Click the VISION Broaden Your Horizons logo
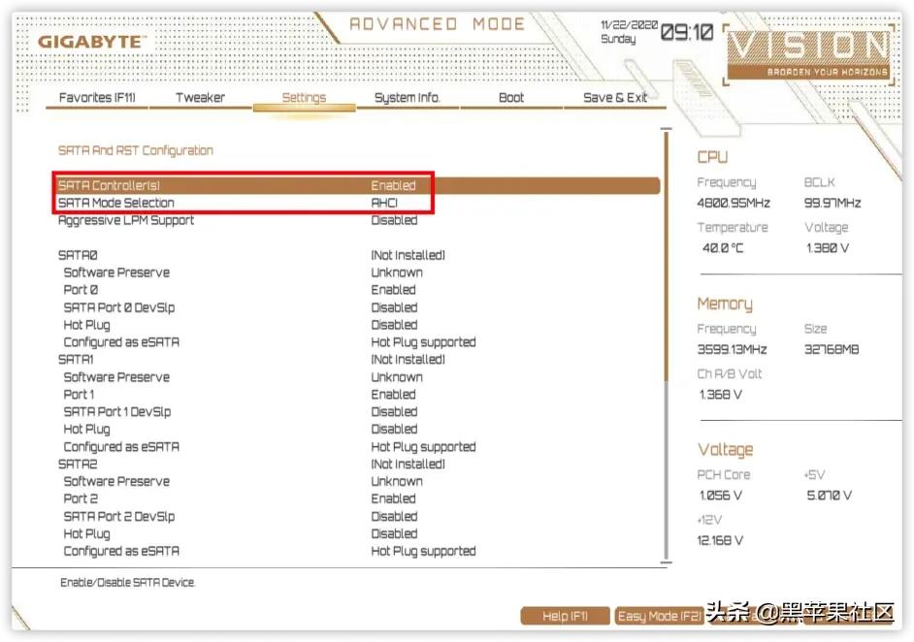 (x=807, y=53)
